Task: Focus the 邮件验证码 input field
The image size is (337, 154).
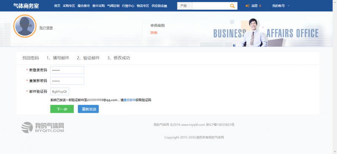Action: coord(59,91)
